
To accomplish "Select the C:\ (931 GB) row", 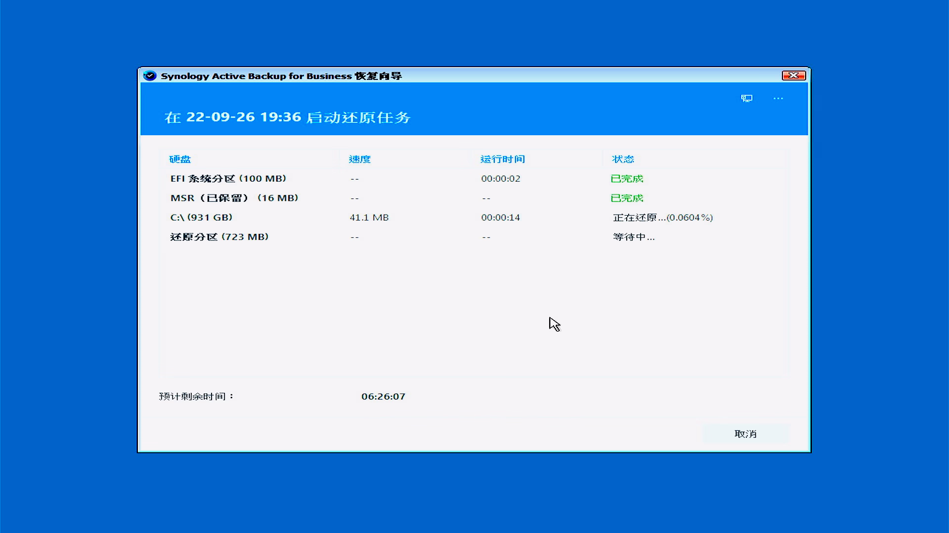I will pos(201,217).
